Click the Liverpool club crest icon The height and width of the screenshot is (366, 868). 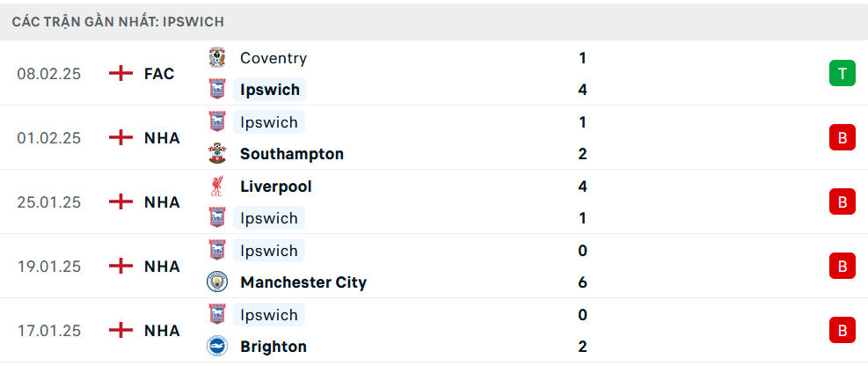point(216,187)
